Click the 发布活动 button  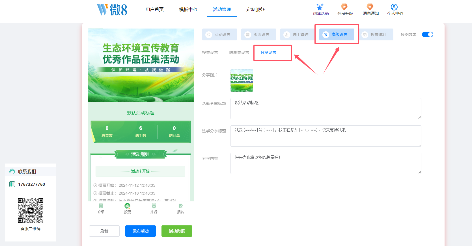click(141, 231)
